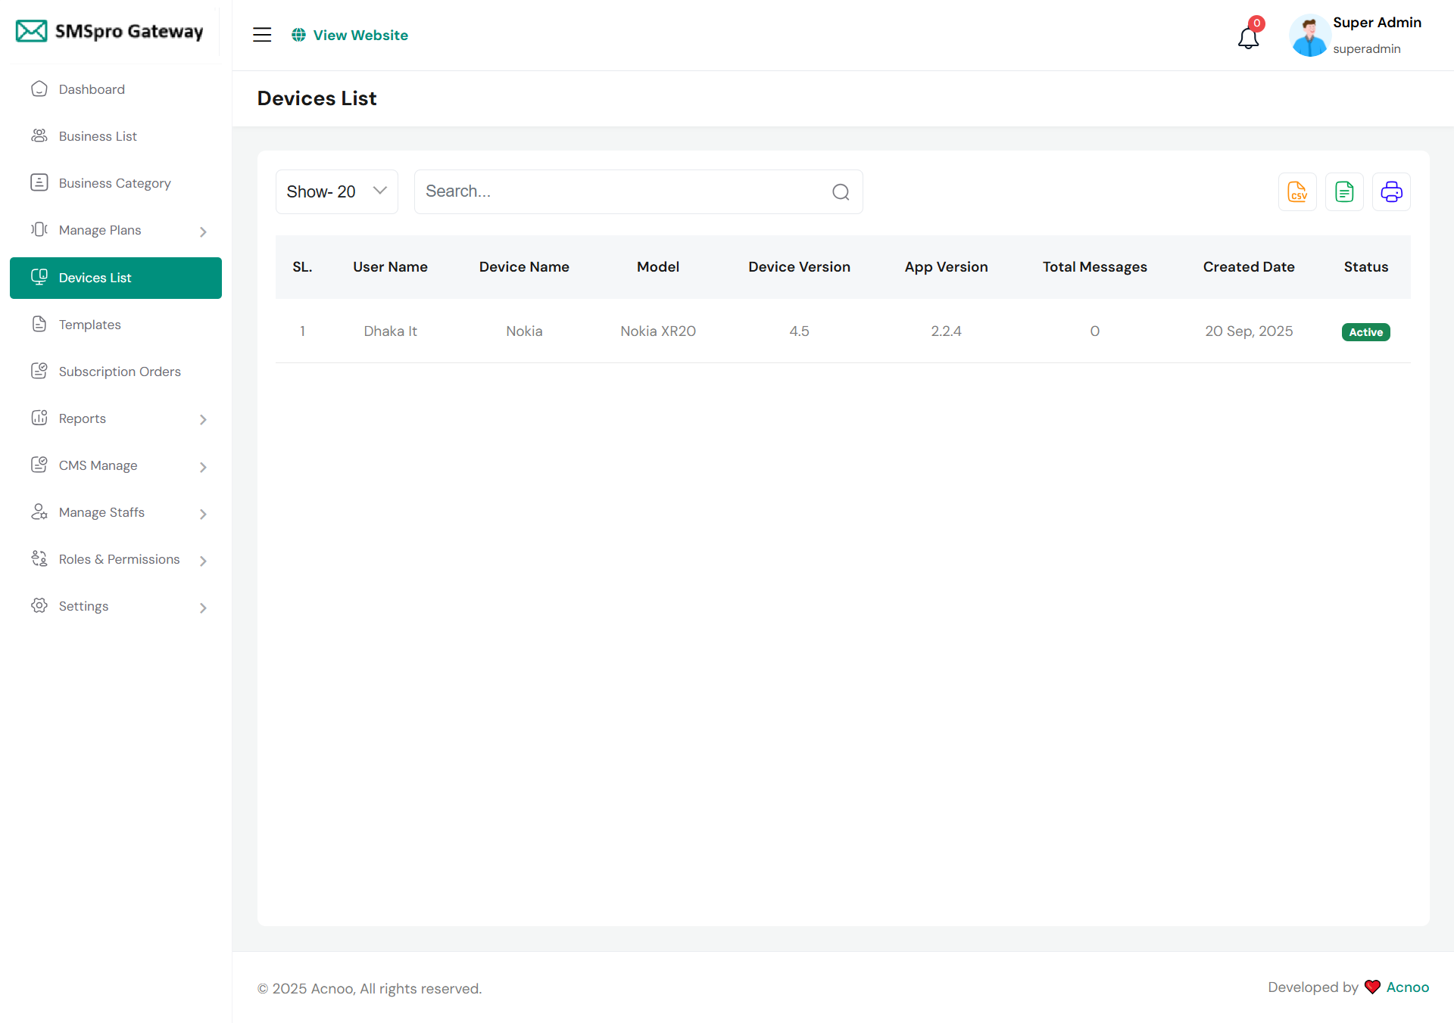Viewport: 1454px width, 1023px height.
Task: Click the Excel export icon
Action: pos(1344,192)
